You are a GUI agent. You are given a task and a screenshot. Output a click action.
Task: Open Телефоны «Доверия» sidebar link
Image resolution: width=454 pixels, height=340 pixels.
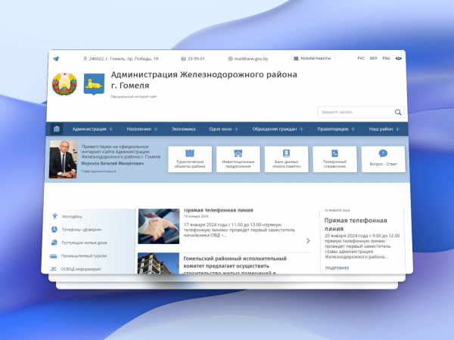click(x=82, y=230)
